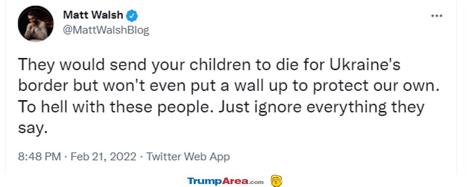Click the '.com' text in the watermark
The height and width of the screenshot is (187, 467).
point(255,182)
